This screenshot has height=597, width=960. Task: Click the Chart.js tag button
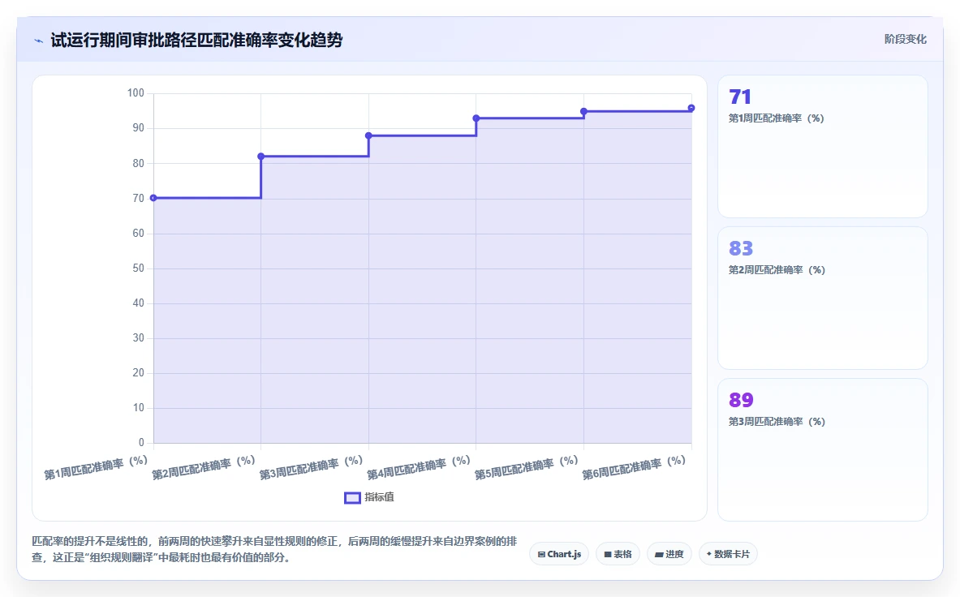click(x=559, y=554)
